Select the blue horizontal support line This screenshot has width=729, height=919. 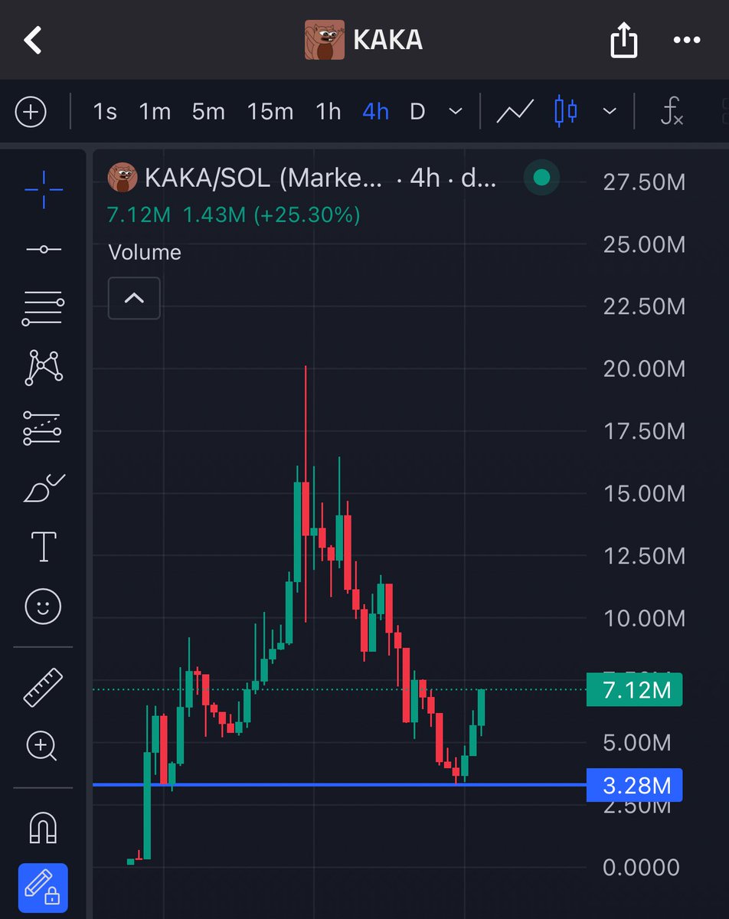[338, 785]
